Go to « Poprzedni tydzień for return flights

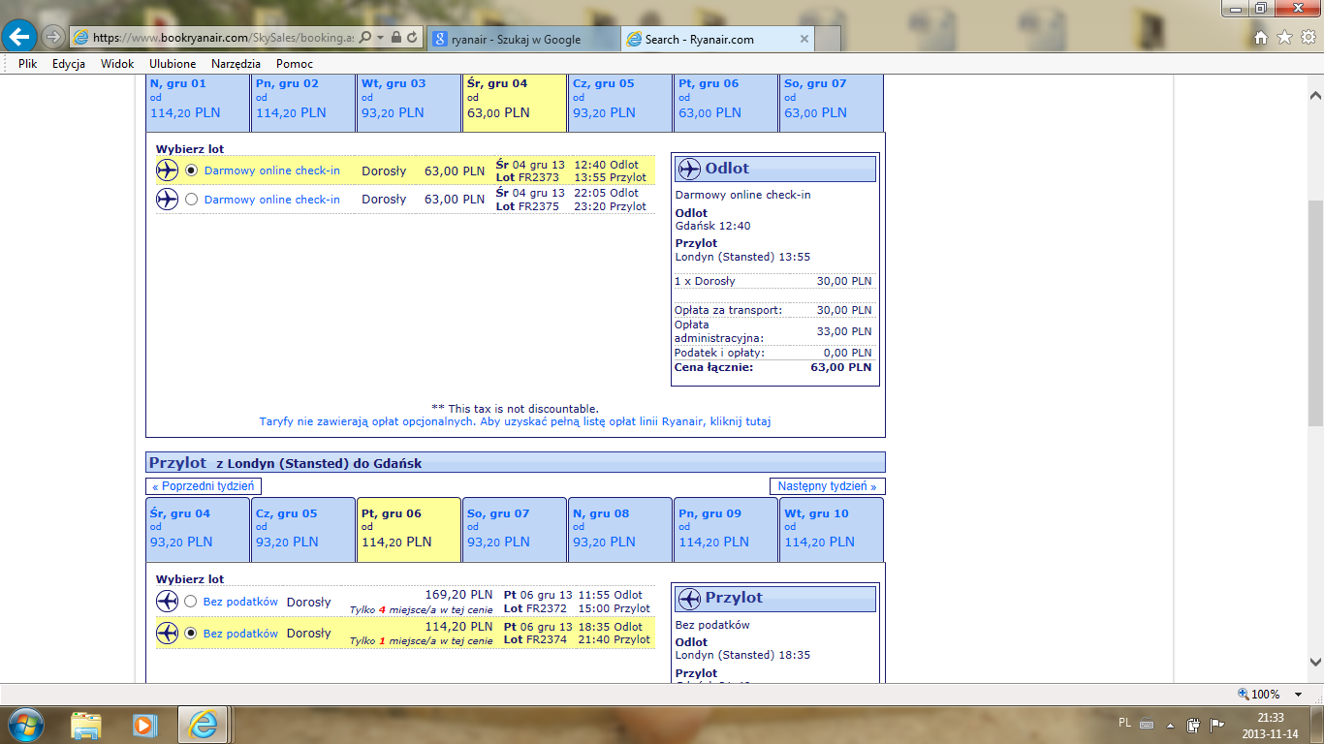tap(203, 486)
